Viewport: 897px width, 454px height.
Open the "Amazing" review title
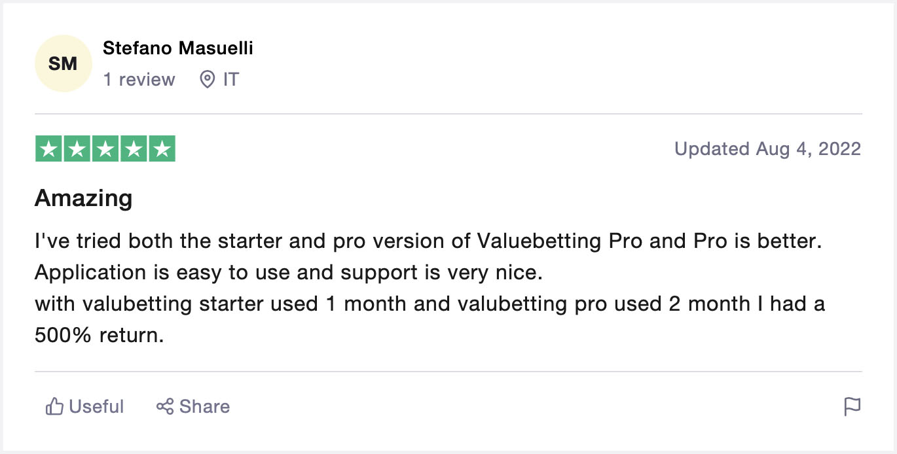coord(83,198)
